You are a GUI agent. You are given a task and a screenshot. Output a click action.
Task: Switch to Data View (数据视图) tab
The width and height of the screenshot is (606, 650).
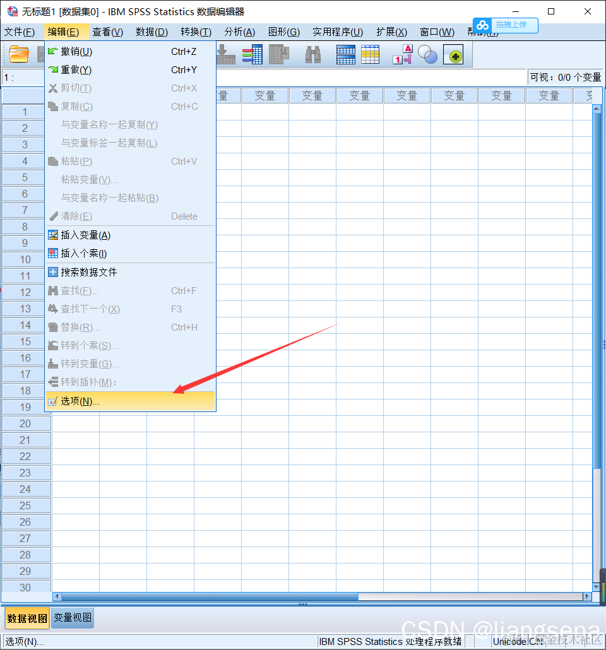tap(27, 618)
